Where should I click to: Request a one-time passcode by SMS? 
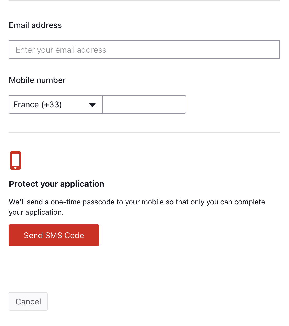click(54, 235)
